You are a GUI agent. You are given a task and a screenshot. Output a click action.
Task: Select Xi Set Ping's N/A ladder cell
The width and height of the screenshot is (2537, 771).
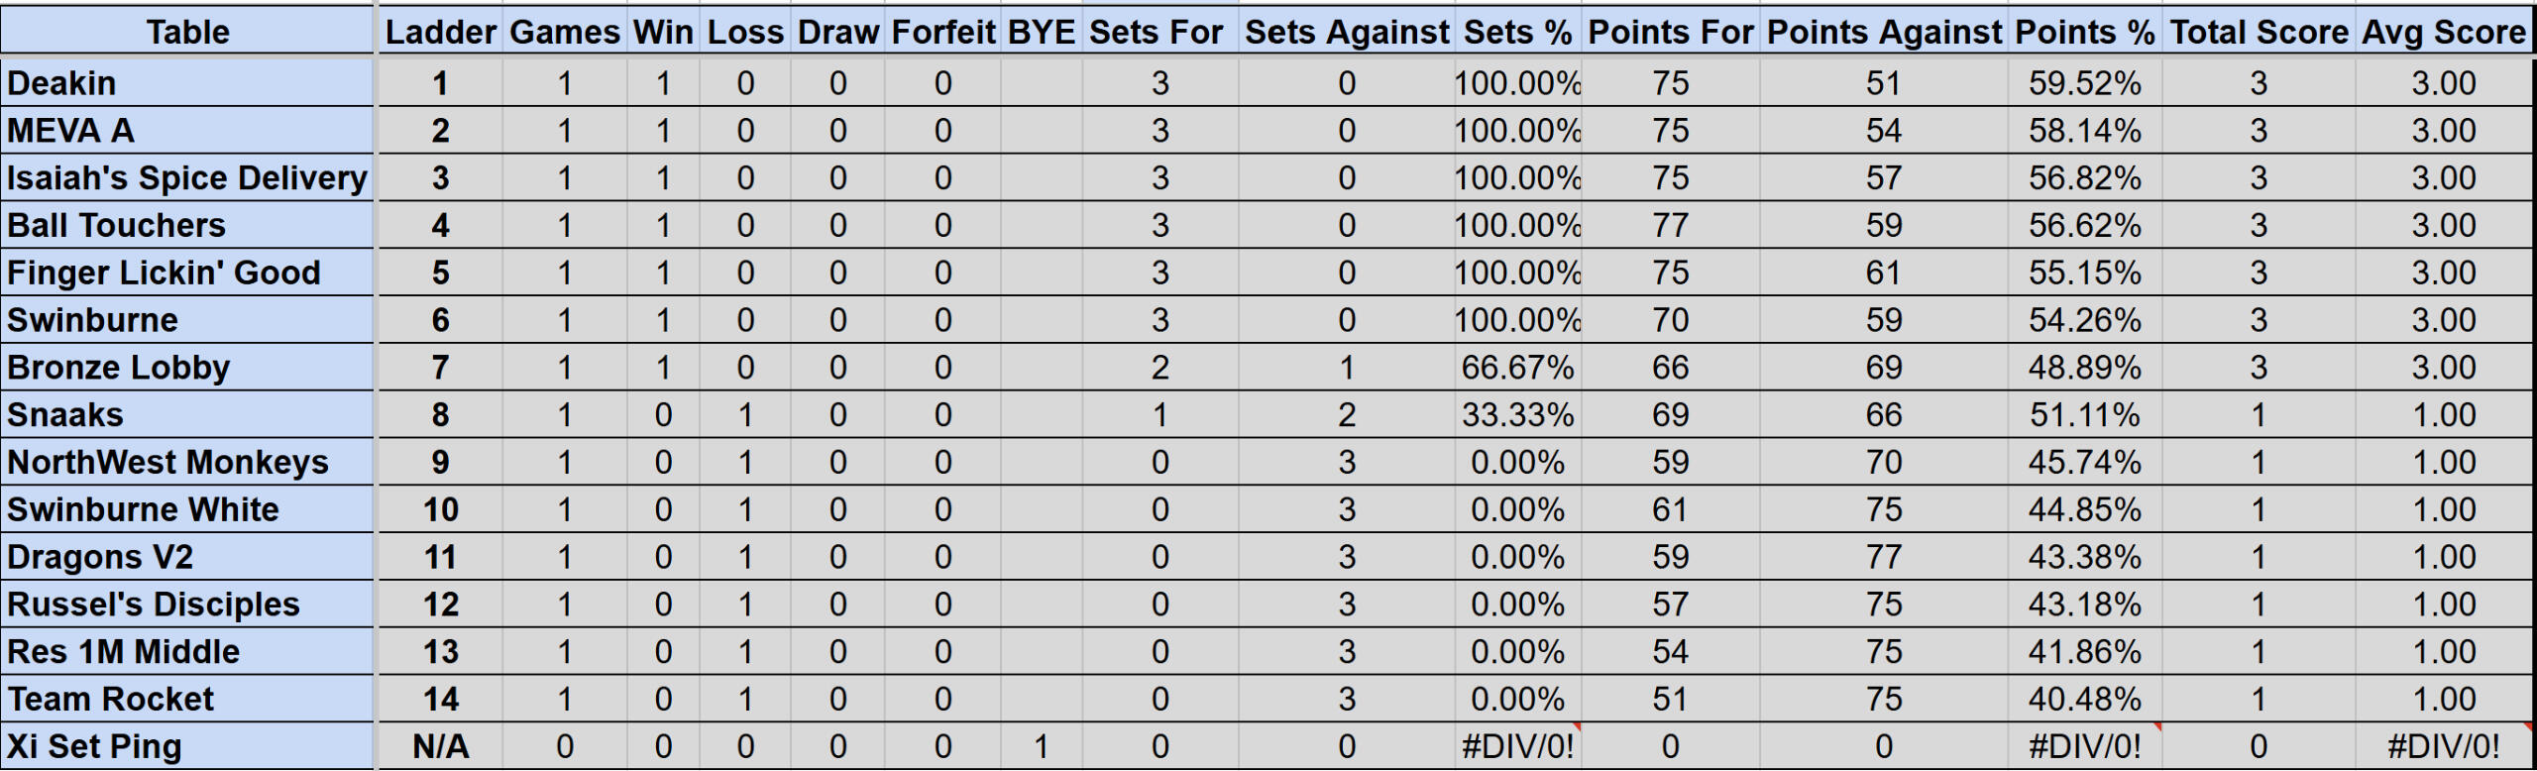(440, 746)
